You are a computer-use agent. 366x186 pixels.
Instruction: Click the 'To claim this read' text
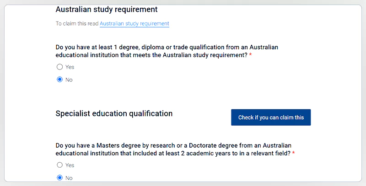(77, 24)
